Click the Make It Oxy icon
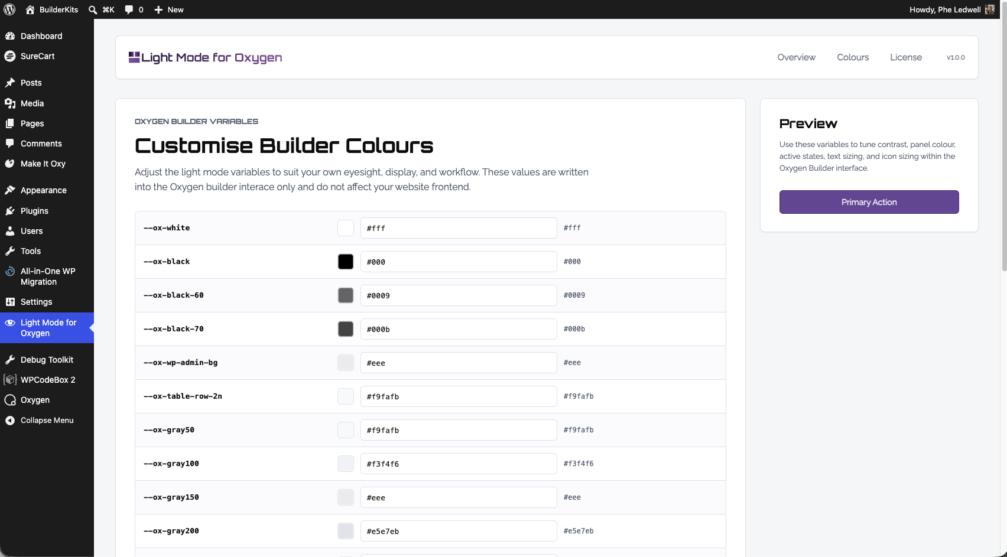 point(10,164)
